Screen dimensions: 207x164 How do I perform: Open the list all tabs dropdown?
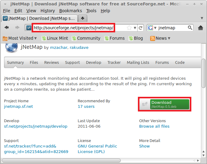(x=202, y=18)
